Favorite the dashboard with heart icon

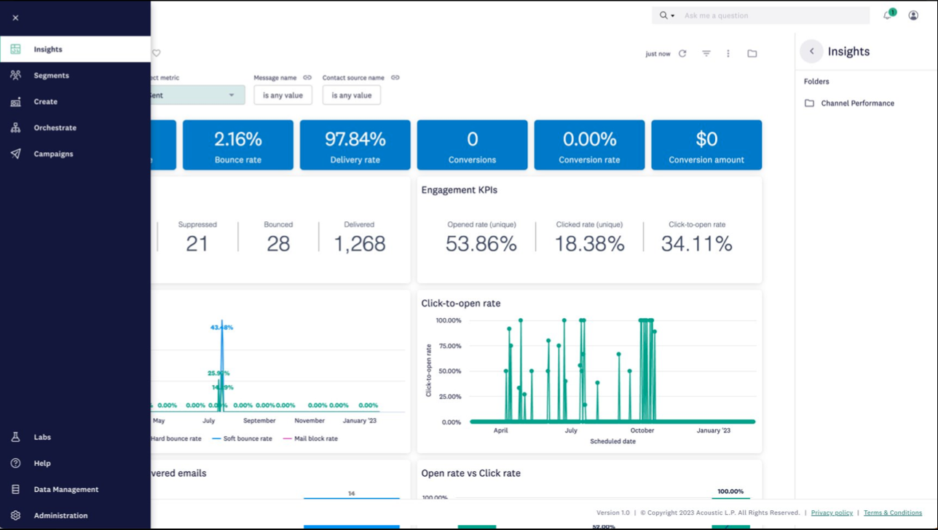[157, 53]
